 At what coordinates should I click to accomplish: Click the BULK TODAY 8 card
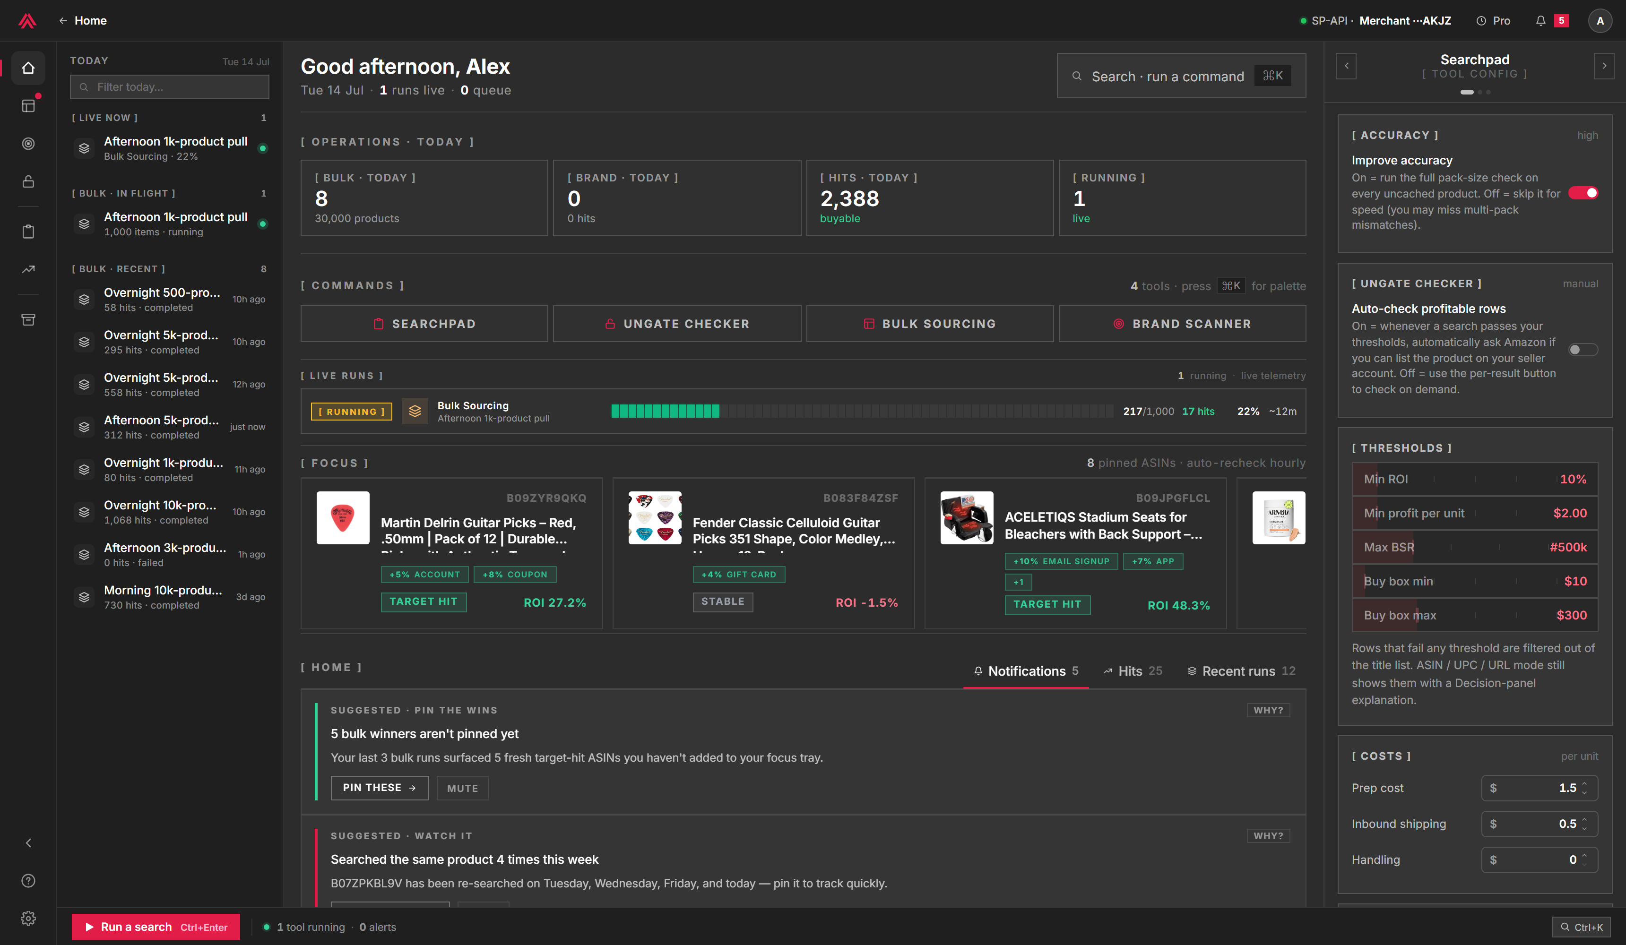[x=424, y=198]
